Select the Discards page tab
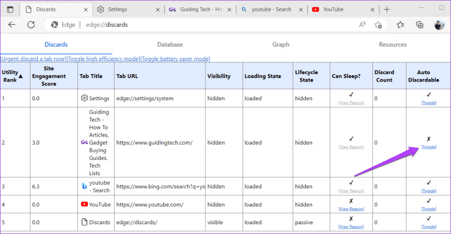451x234 pixels. coord(56,44)
